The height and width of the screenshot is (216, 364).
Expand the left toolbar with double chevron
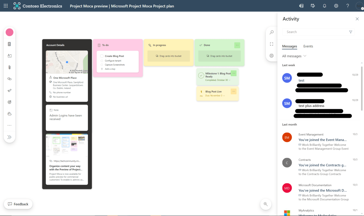tap(10, 137)
